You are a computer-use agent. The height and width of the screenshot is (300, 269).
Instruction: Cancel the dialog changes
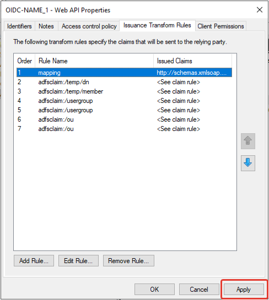199,290
